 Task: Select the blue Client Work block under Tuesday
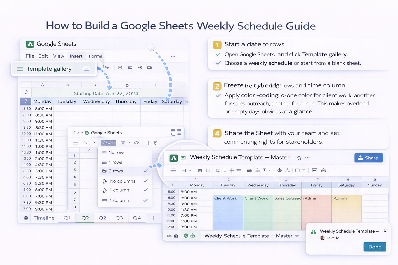click(x=228, y=212)
